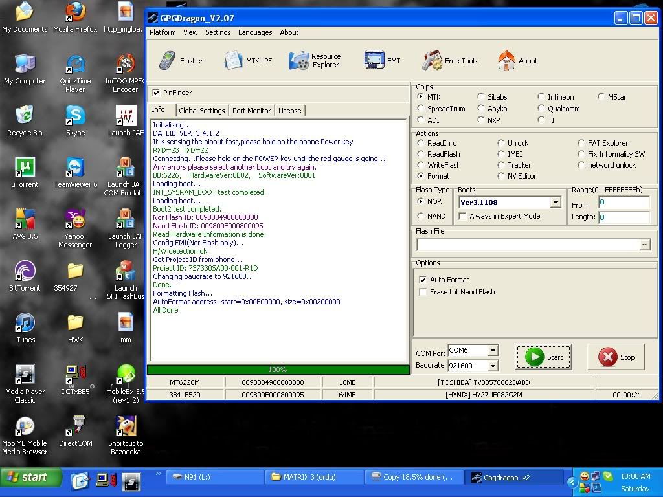Open the View menu
The image size is (663, 497).
pyautogui.click(x=190, y=32)
